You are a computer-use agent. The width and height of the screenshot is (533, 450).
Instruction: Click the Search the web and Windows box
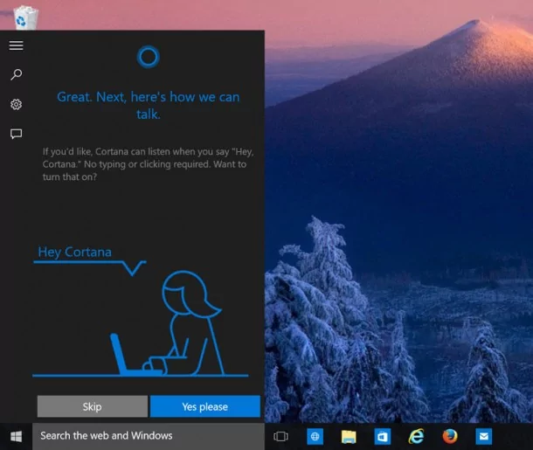[x=149, y=436]
